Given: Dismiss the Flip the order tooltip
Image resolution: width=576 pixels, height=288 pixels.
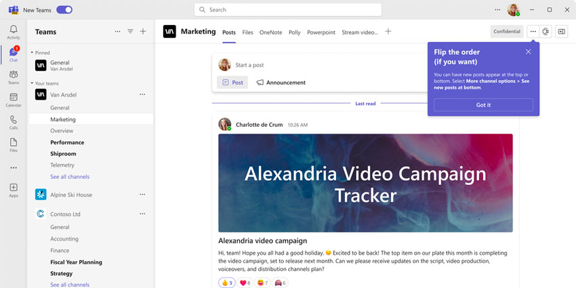Looking at the screenshot, I should [x=529, y=52].
